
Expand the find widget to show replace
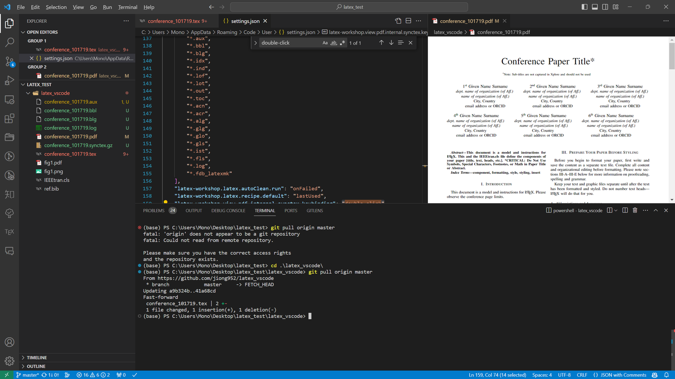tap(255, 42)
